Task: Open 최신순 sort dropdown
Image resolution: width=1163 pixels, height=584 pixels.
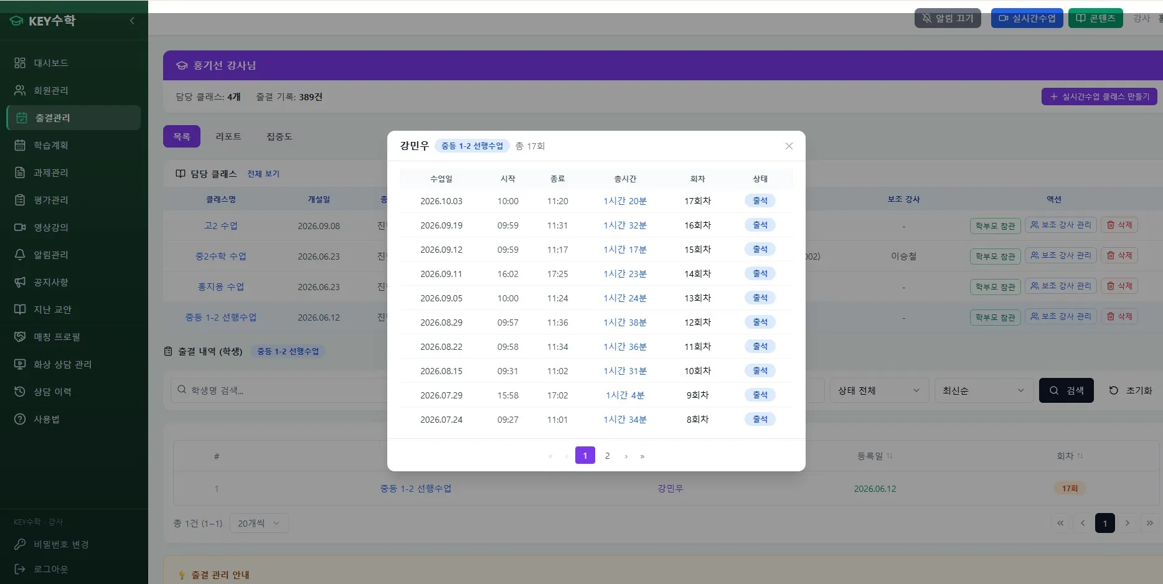Action: (984, 390)
